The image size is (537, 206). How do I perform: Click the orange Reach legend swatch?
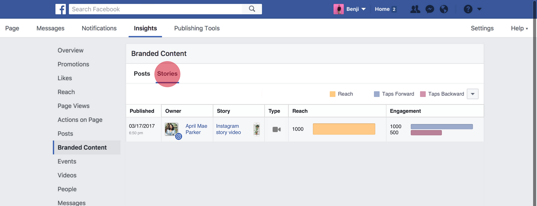[x=332, y=94]
